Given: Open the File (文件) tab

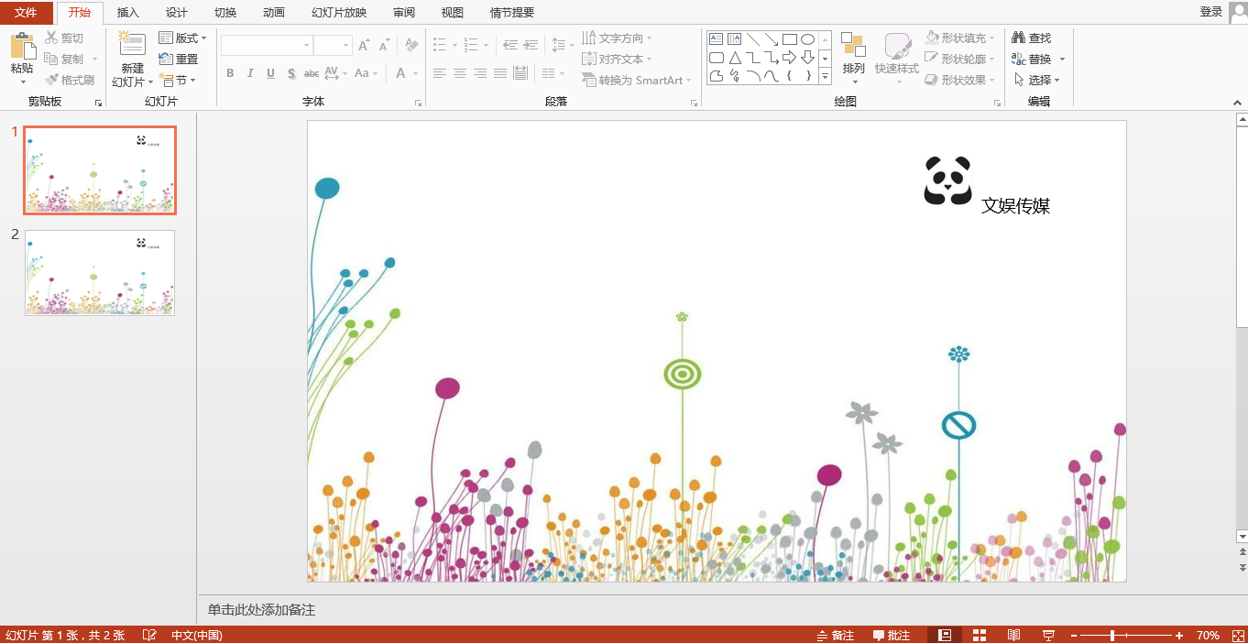Looking at the screenshot, I should coord(26,13).
